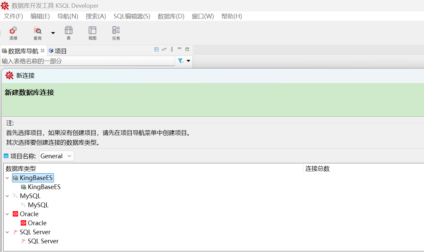Select the Oracle child connection entry
This screenshot has width=424, height=252.
point(36,223)
